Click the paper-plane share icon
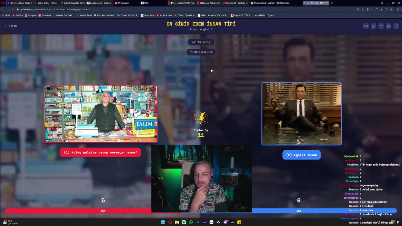This screenshot has width=402, height=226. 381,26
